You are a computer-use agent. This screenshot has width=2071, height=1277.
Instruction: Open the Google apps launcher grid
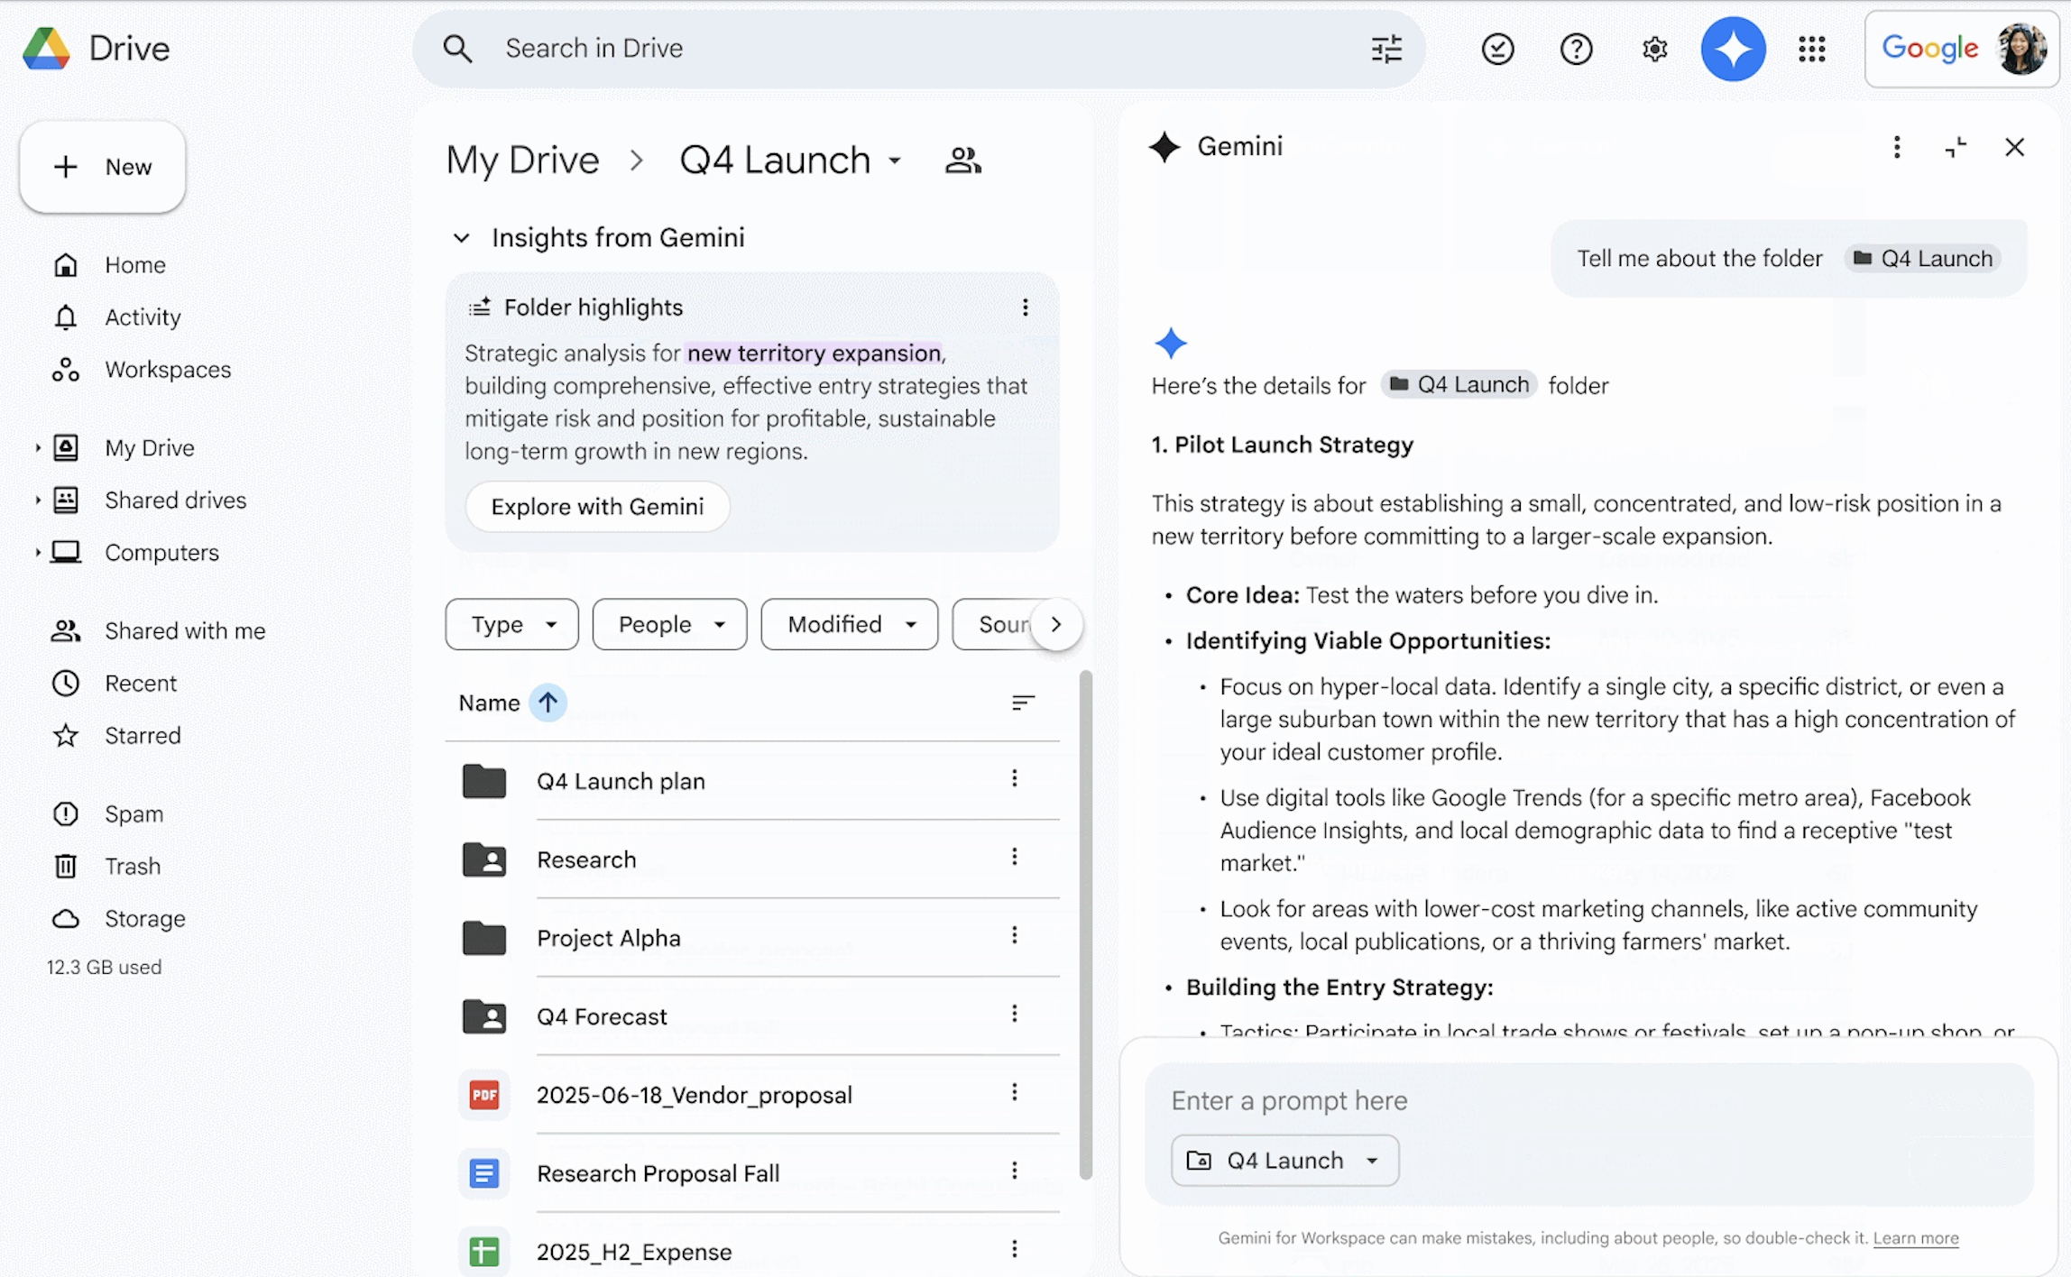pyautogui.click(x=1812, y=49)
